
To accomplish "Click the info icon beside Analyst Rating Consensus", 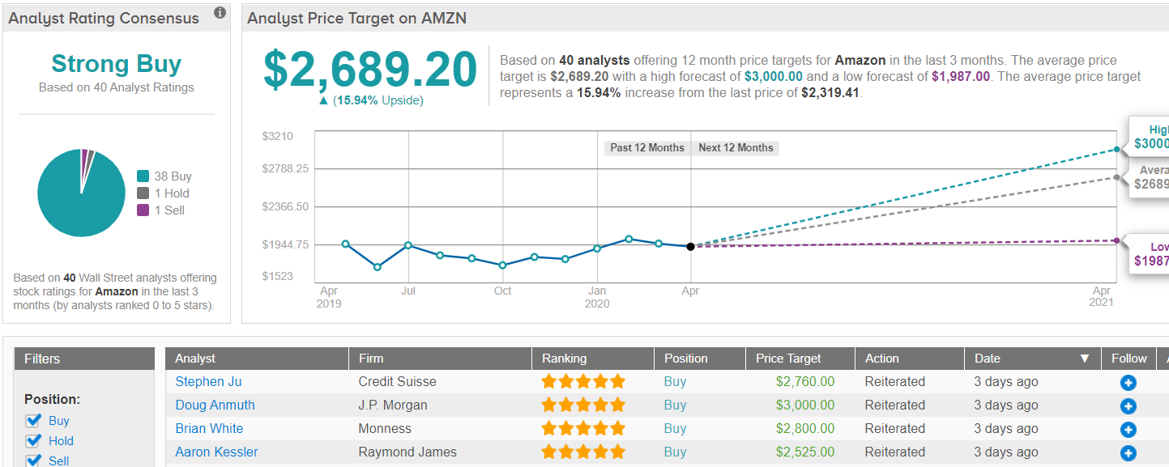I will click(220, 13).
